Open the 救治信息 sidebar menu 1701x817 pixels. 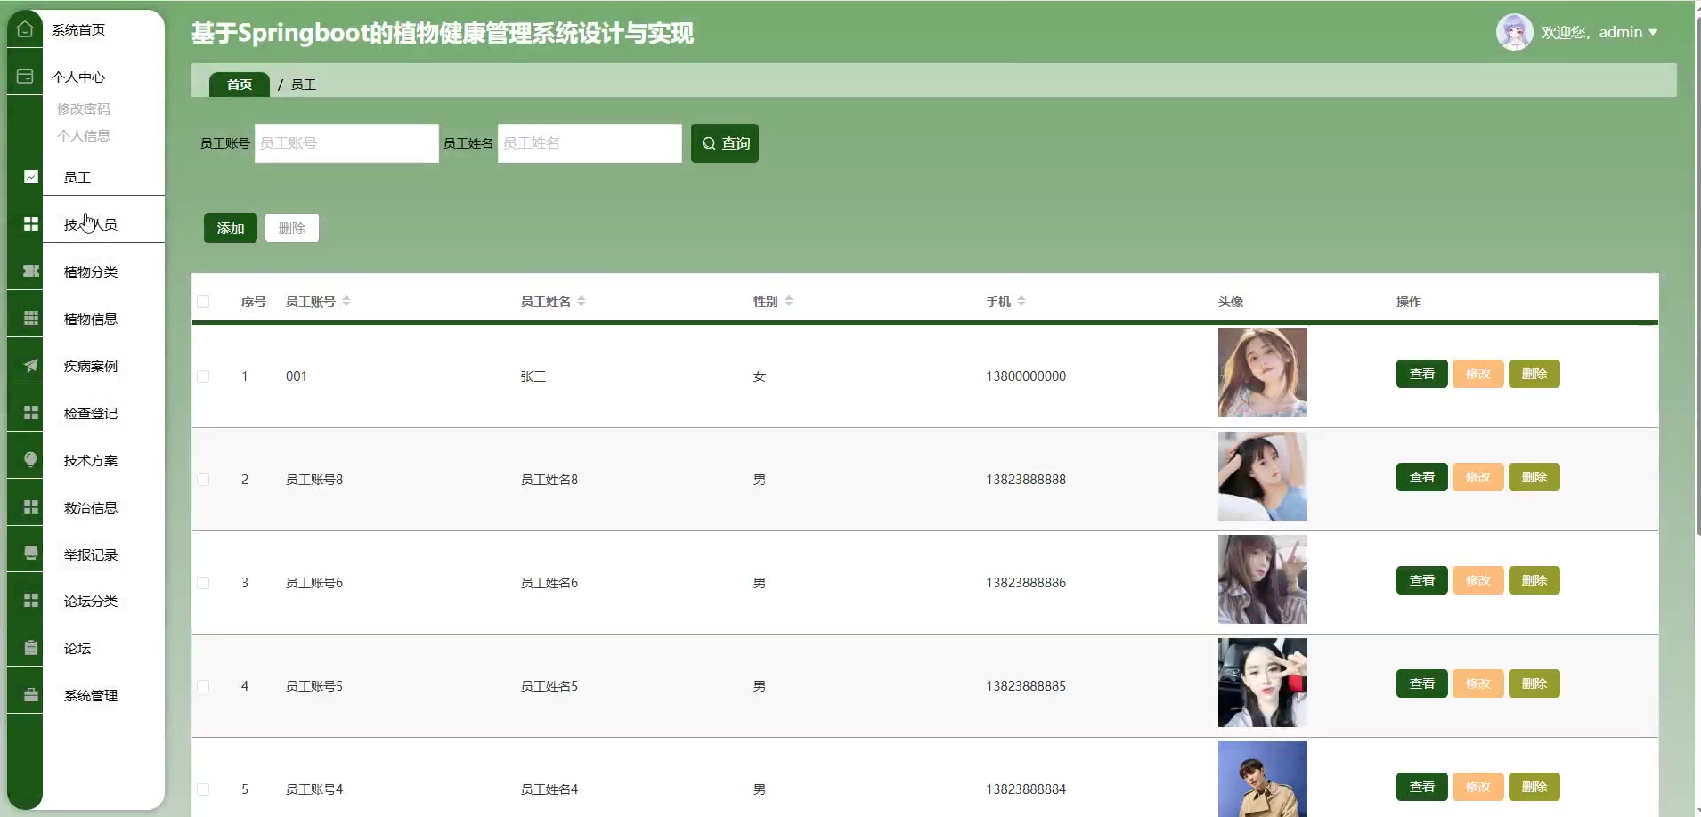click(91, 507)
